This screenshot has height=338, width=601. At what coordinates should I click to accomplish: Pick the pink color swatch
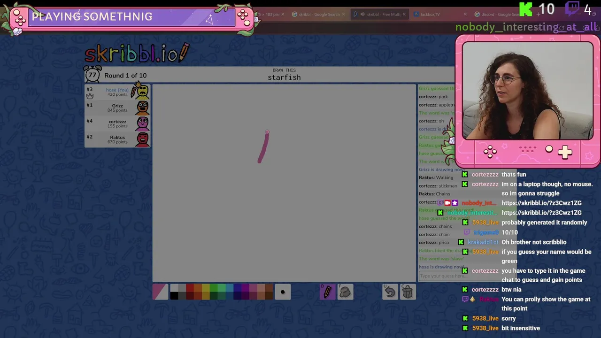click(253, 288)
